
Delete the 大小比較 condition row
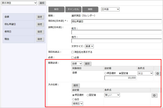154,96
